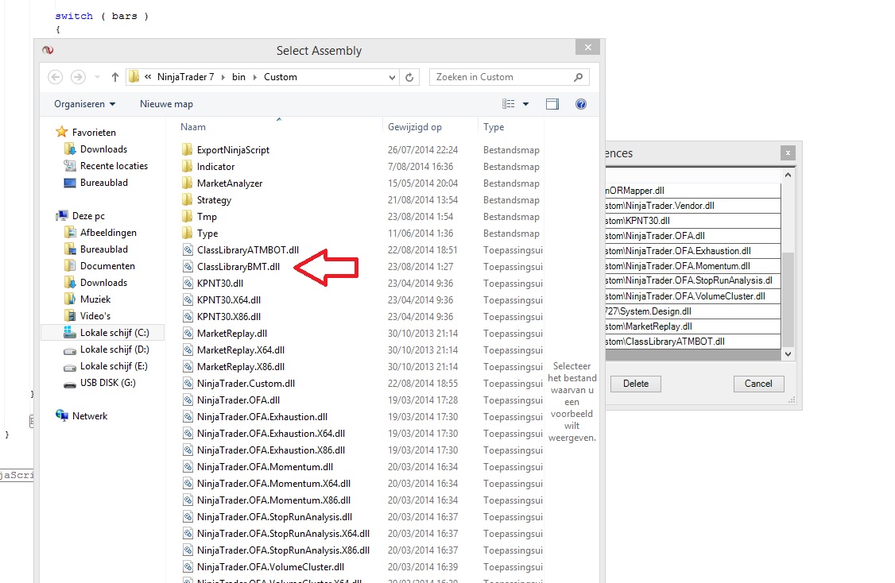Open recent locations dropdown arrow
This screenshot has width=895, height=583.
97,77
